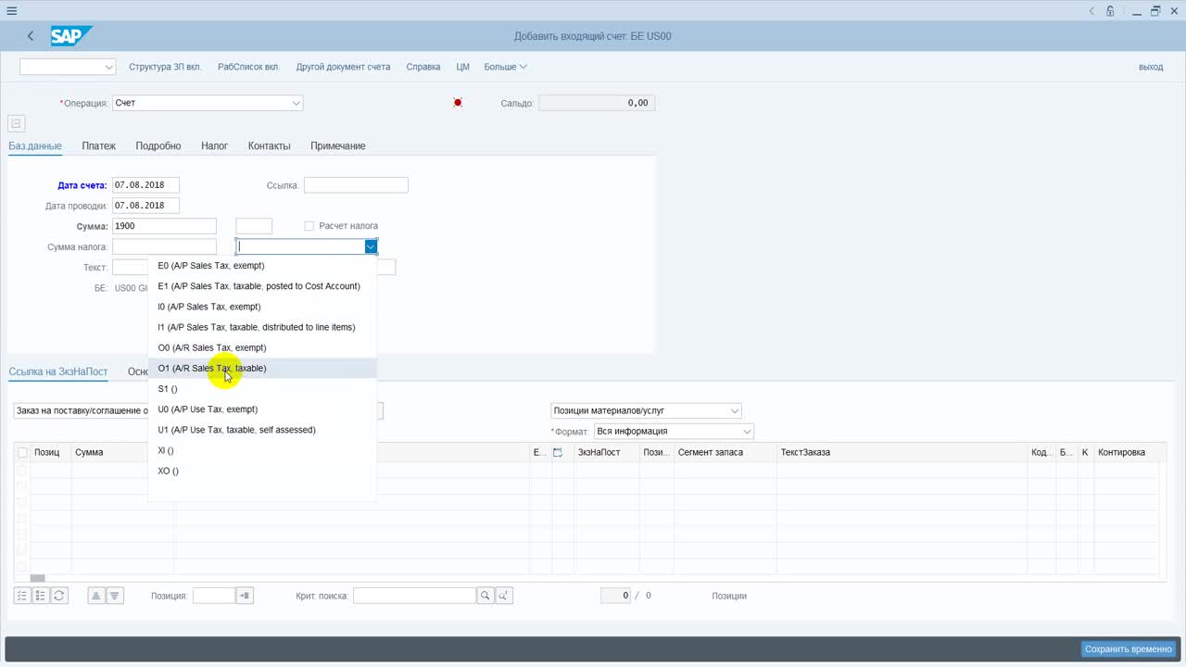Enable the Расчет налога checkbox
The height and width of the screenshot is (667, 1186).
click(309, 226)
